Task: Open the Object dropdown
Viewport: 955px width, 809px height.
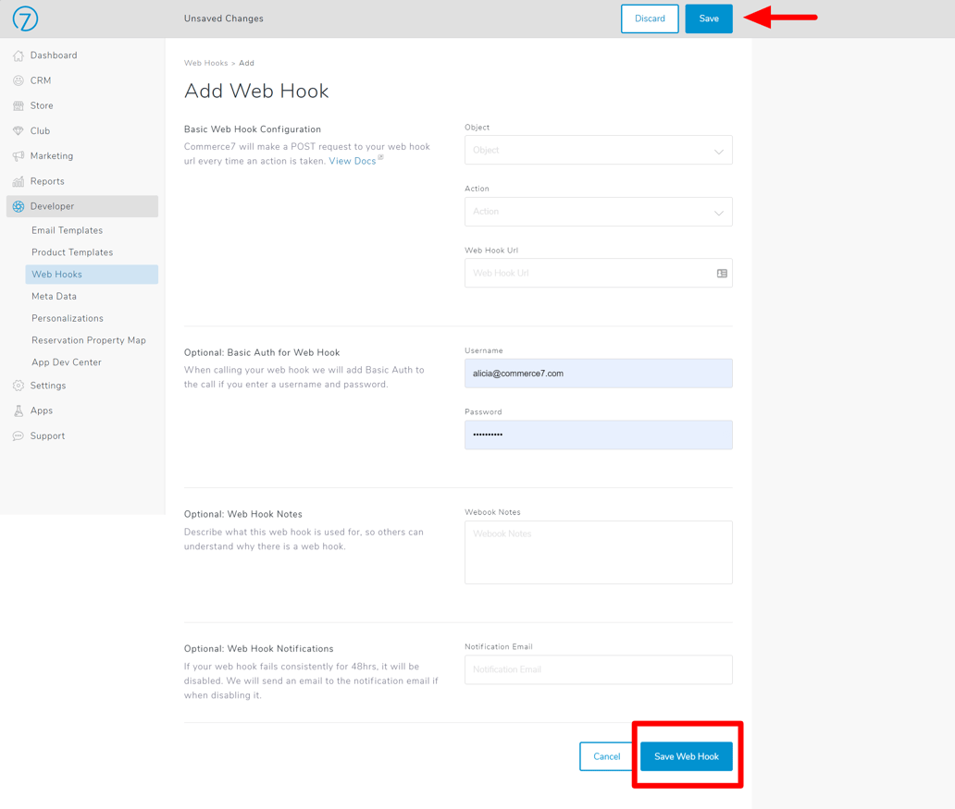Action: (x=598, y=151)
